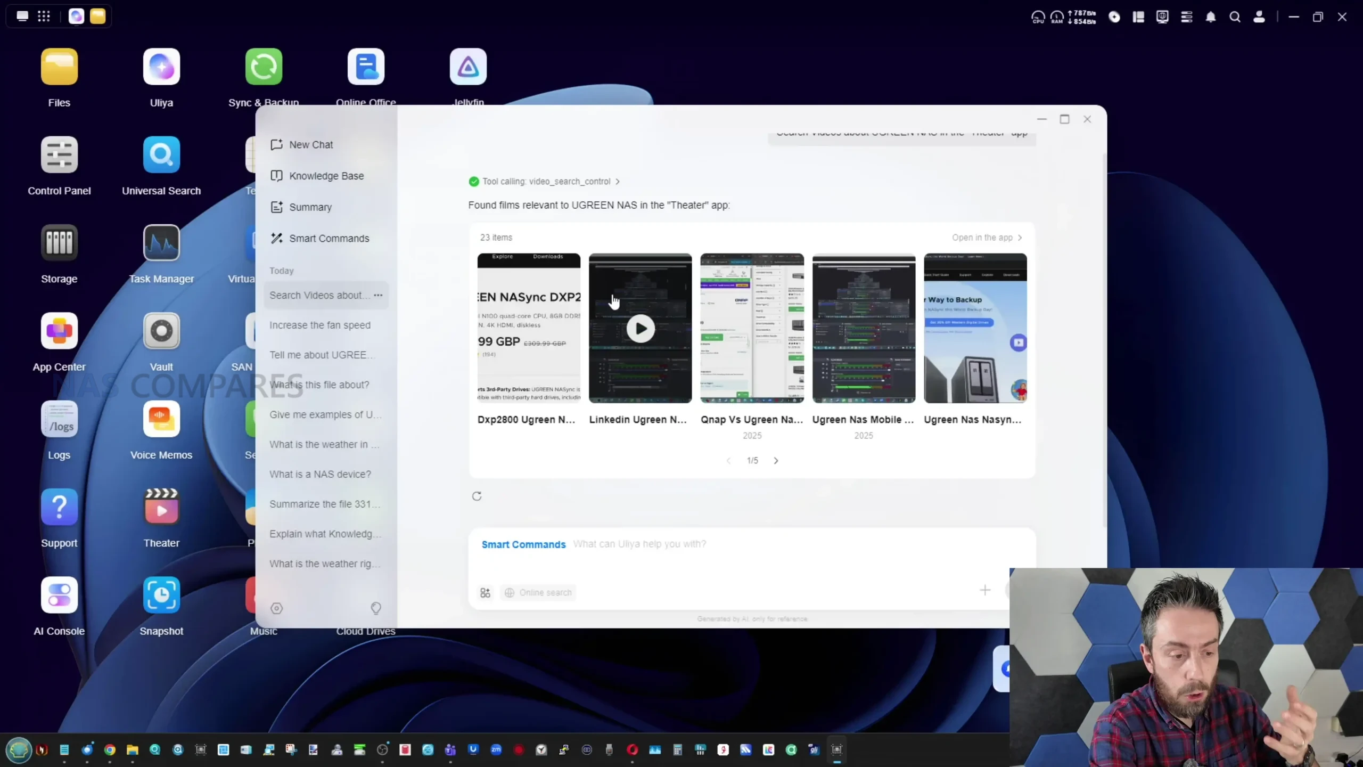Launch the AI Console app
The height and width of the screenshot is (767, 1363).
pyautogui.click(x=59, y=594)
